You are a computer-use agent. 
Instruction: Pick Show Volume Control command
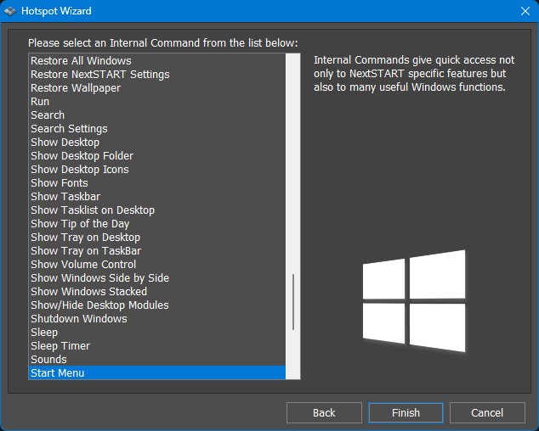pos(157,264)
